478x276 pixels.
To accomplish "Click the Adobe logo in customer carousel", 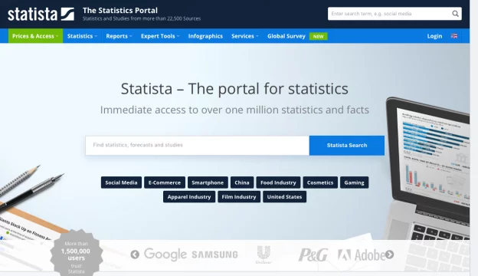I will coord(362,255).
